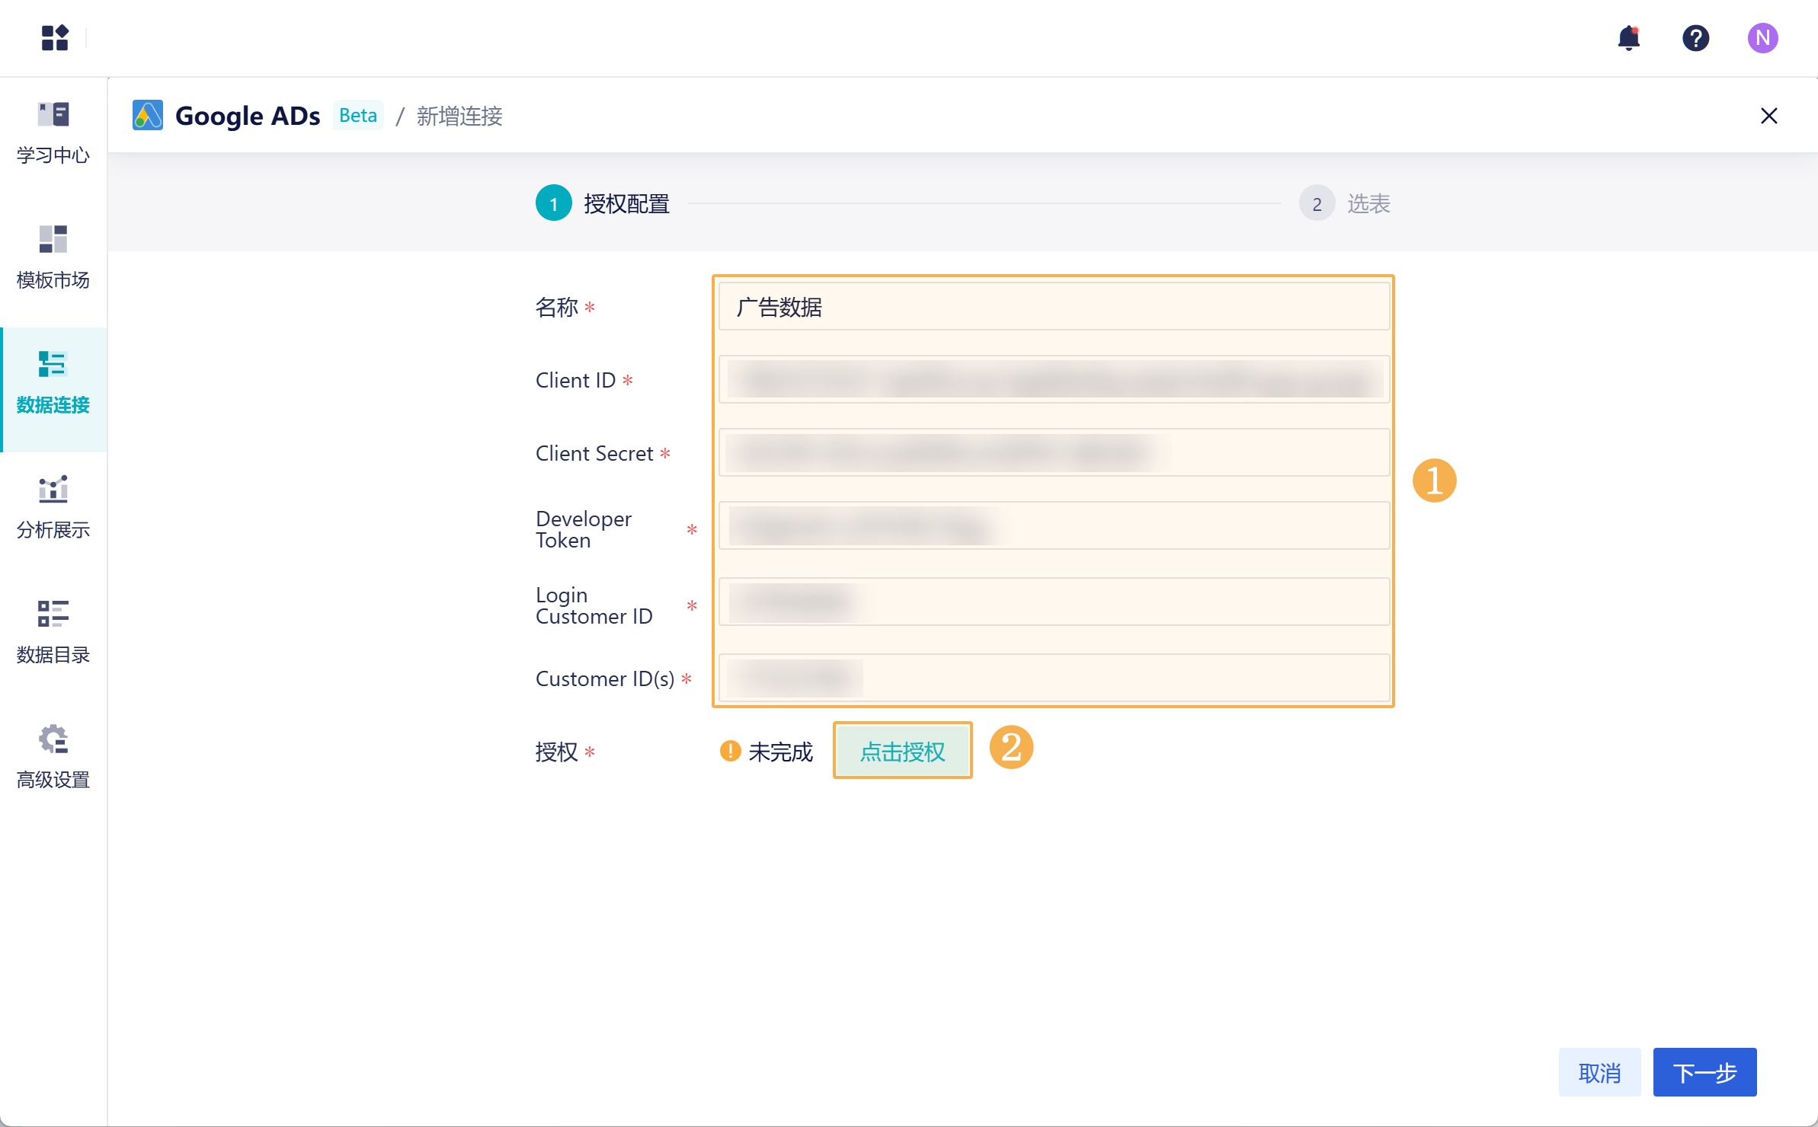
Task: Click the help question mark icon
Action: (1695, 37)
